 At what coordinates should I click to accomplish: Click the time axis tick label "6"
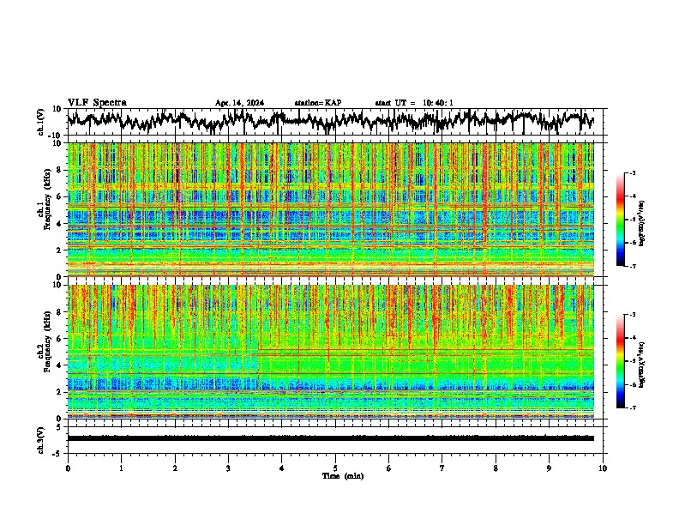[x=389, y=468]
